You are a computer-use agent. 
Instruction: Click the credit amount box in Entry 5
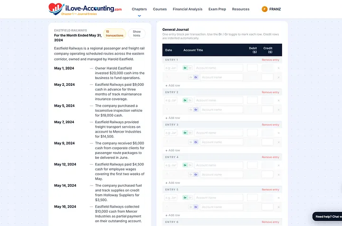coord(267,207)
